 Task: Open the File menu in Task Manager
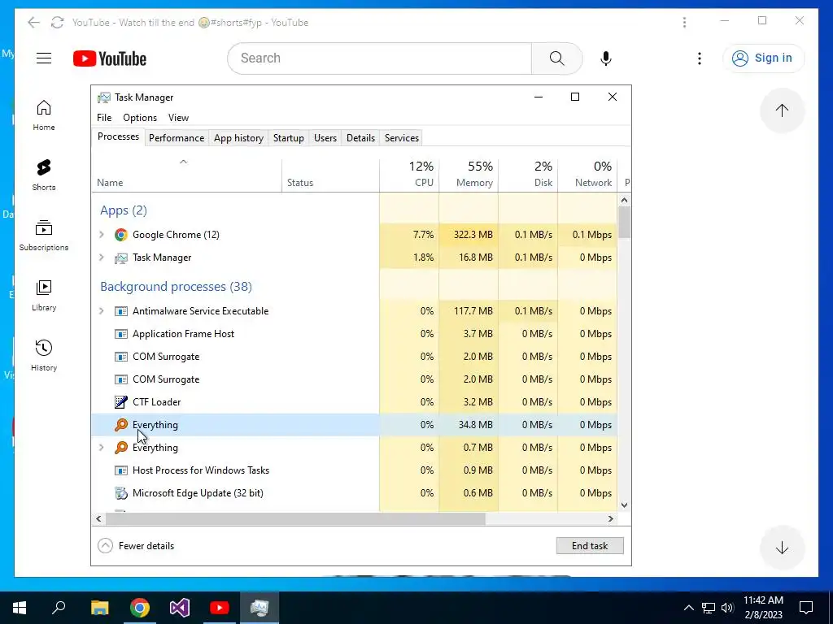pyautogui.click(x=104, y=118)
